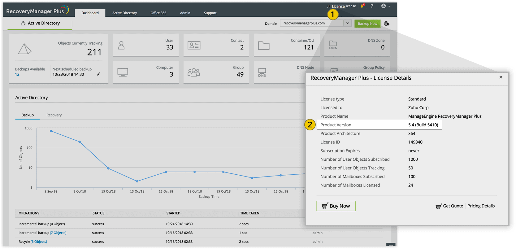Screen dimensions: 516x249
Task: Select the Active Directory sub-tab with triangle icon
Action: 40,23
